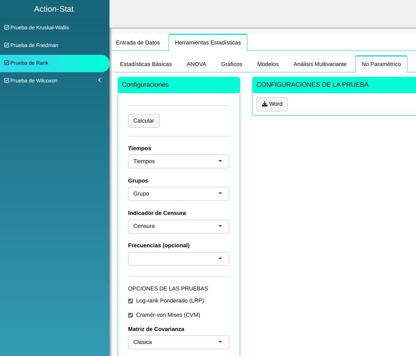416x356 pixels.
Task: Click the check icon beside Prueba de Wilcoxon
Action: [6, 81]
